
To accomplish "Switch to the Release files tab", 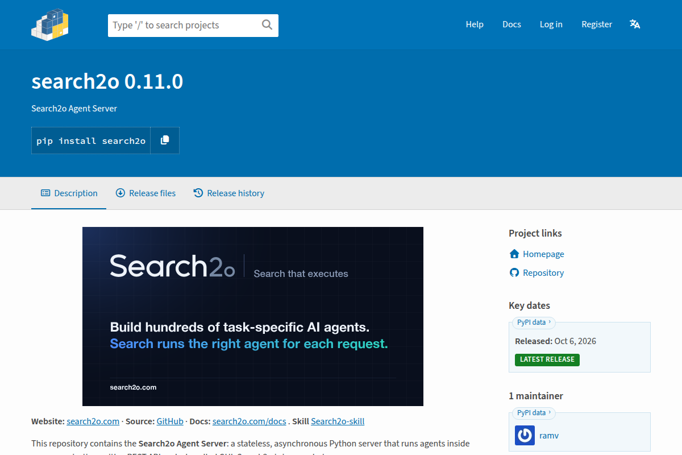I will coord(145,193).
